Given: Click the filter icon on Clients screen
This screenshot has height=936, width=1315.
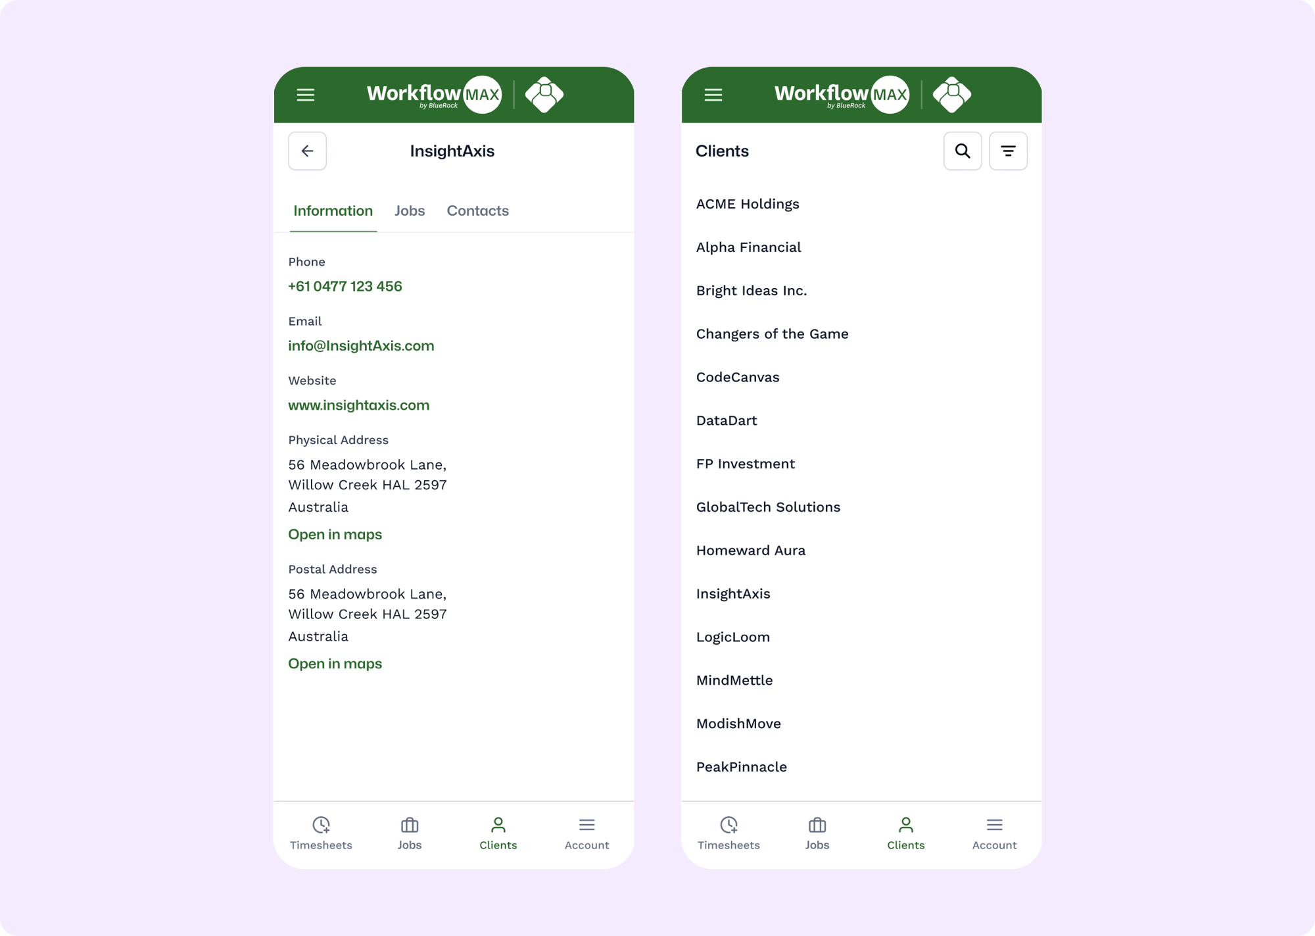Looking at the screenshot, I should pyautogui.click(x=1008, y=151).
